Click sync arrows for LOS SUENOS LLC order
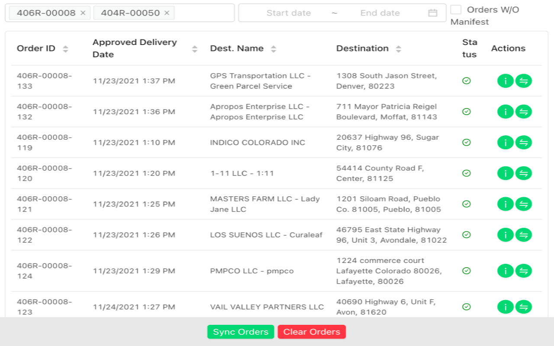 coord(523,235)
